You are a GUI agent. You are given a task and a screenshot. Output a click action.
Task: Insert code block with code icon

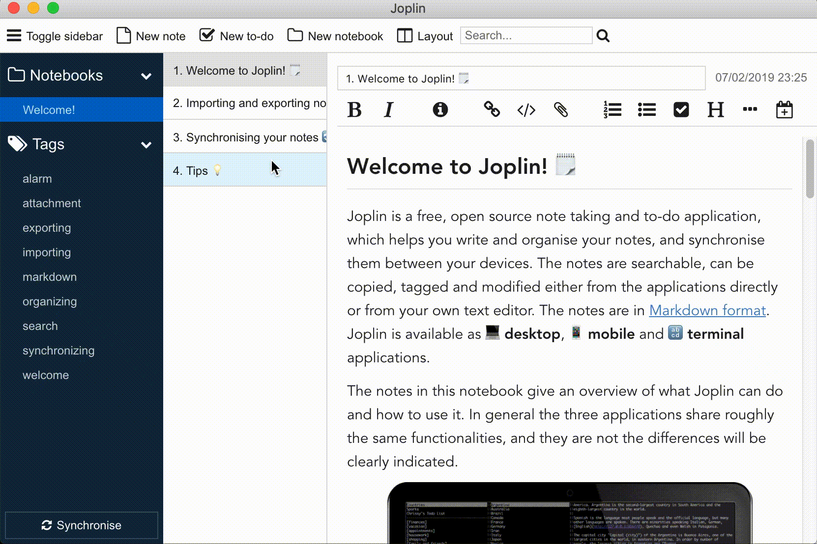526,110
